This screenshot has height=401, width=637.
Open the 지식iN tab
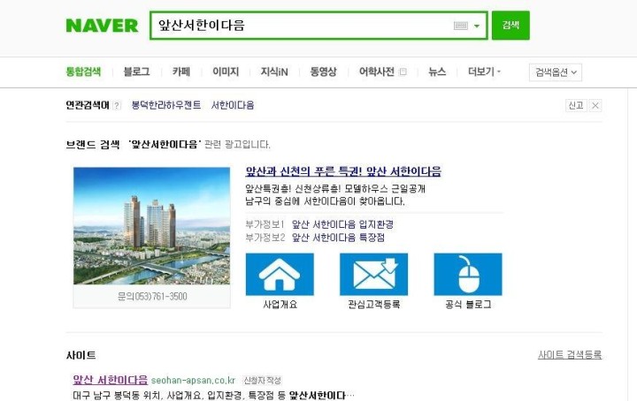(x=274, y=72)
